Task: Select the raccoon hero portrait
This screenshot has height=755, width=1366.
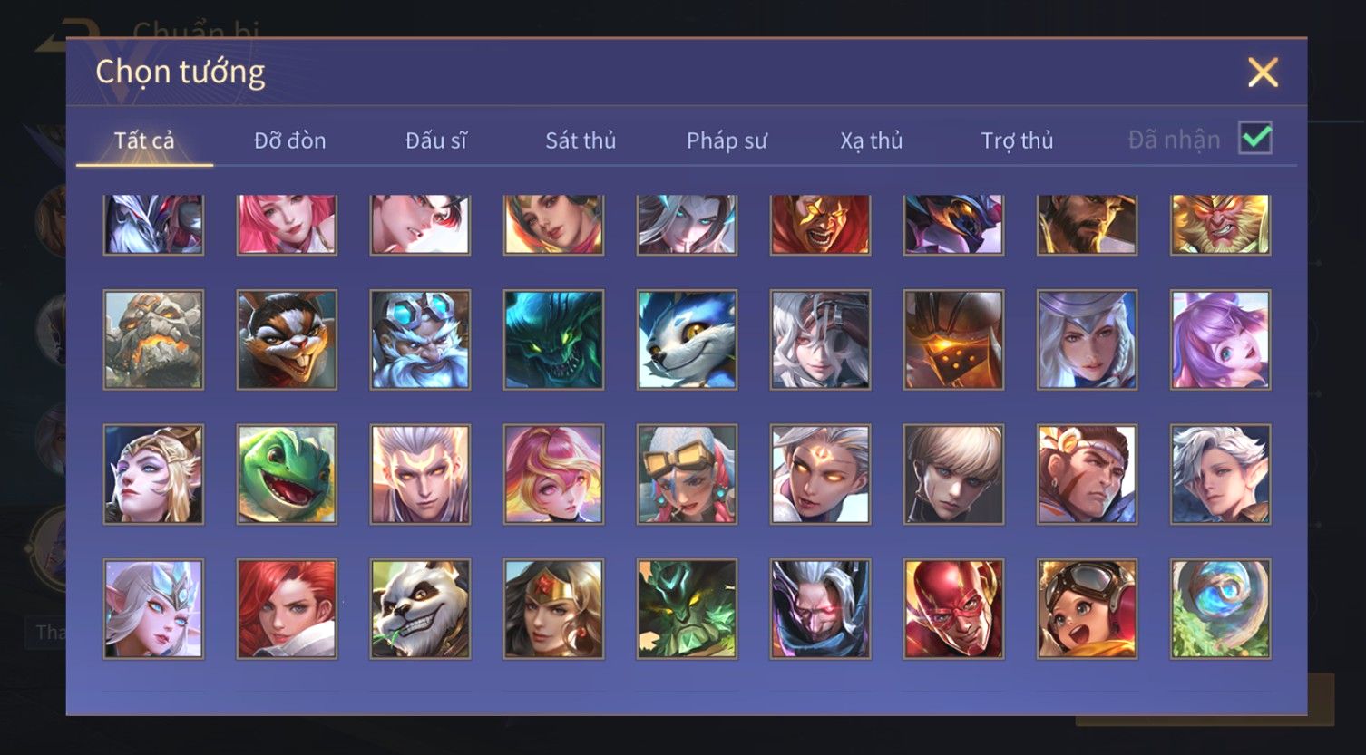Action: point(287,340)
